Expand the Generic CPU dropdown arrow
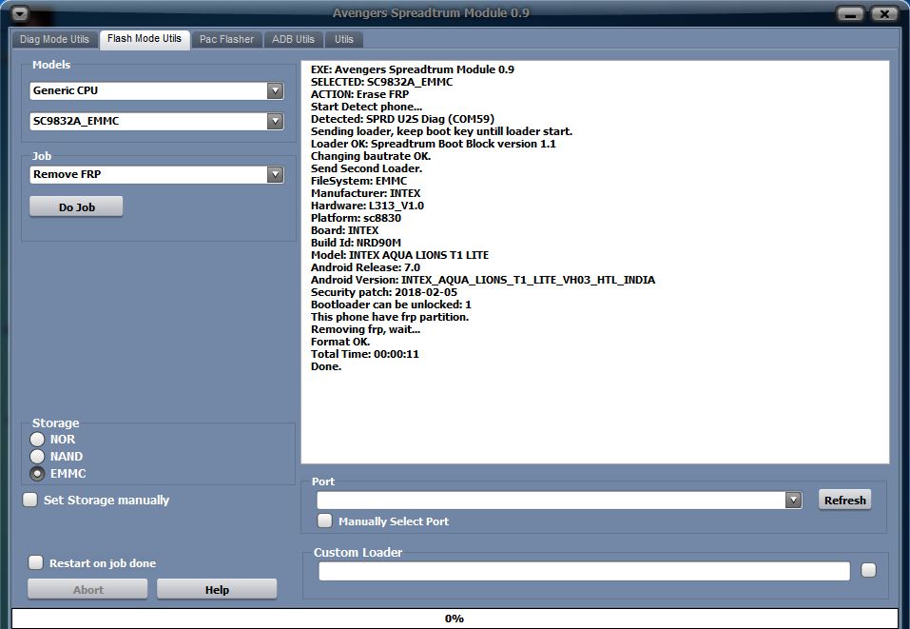This screenshot has width=910, height=629. [275, 90]
